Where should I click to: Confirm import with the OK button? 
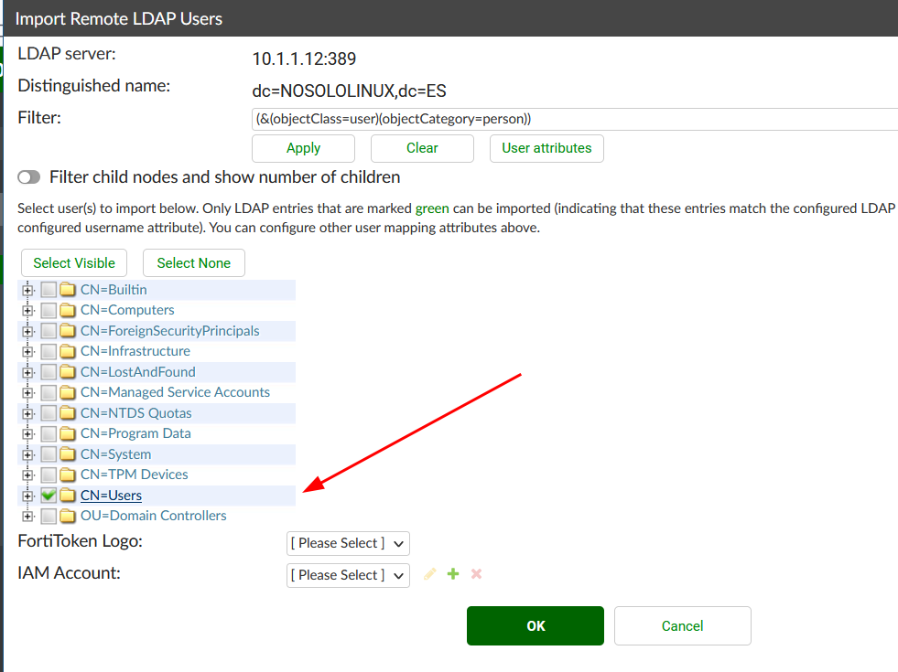pos(536,626)
